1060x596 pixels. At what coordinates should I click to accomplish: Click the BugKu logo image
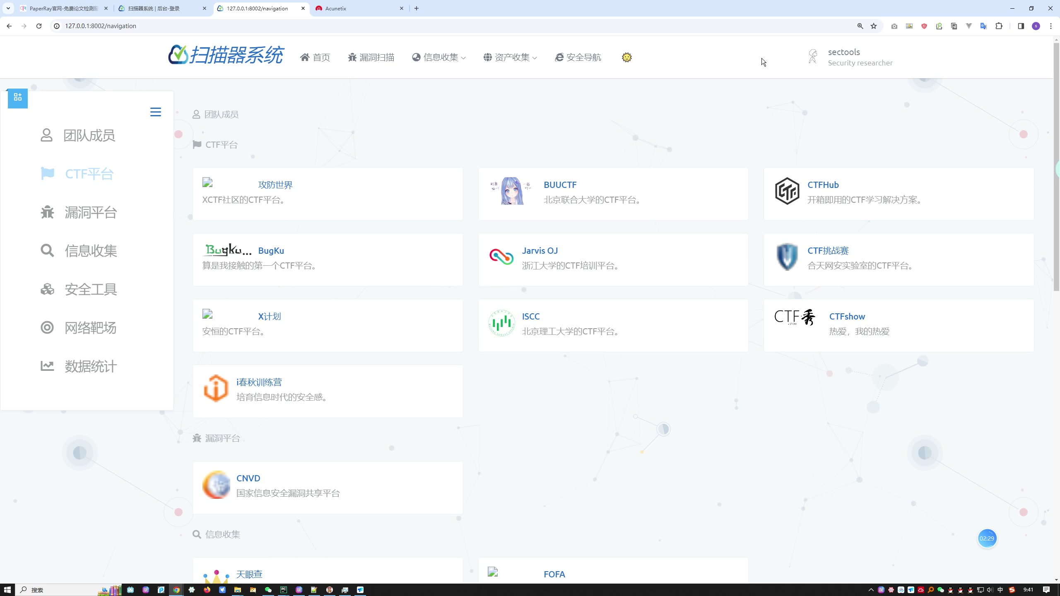pyautogui.click(x=227, y=250)
